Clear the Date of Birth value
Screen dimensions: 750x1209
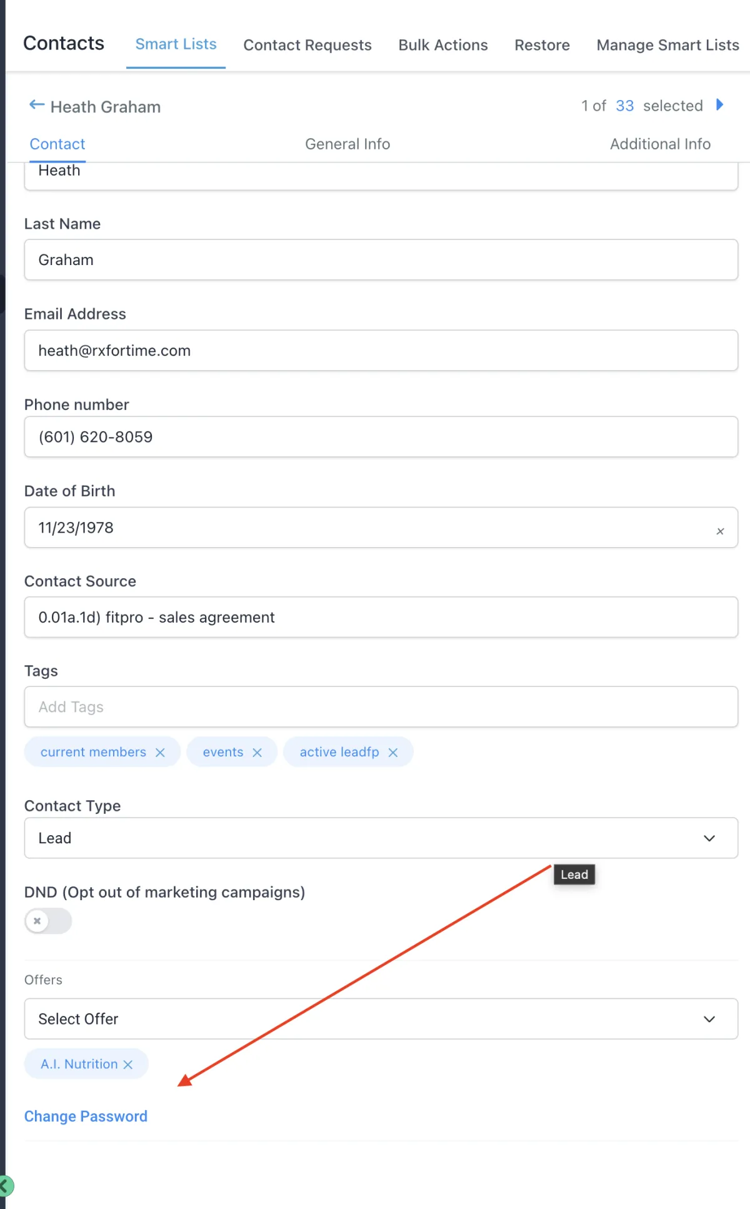pos(720,531)
